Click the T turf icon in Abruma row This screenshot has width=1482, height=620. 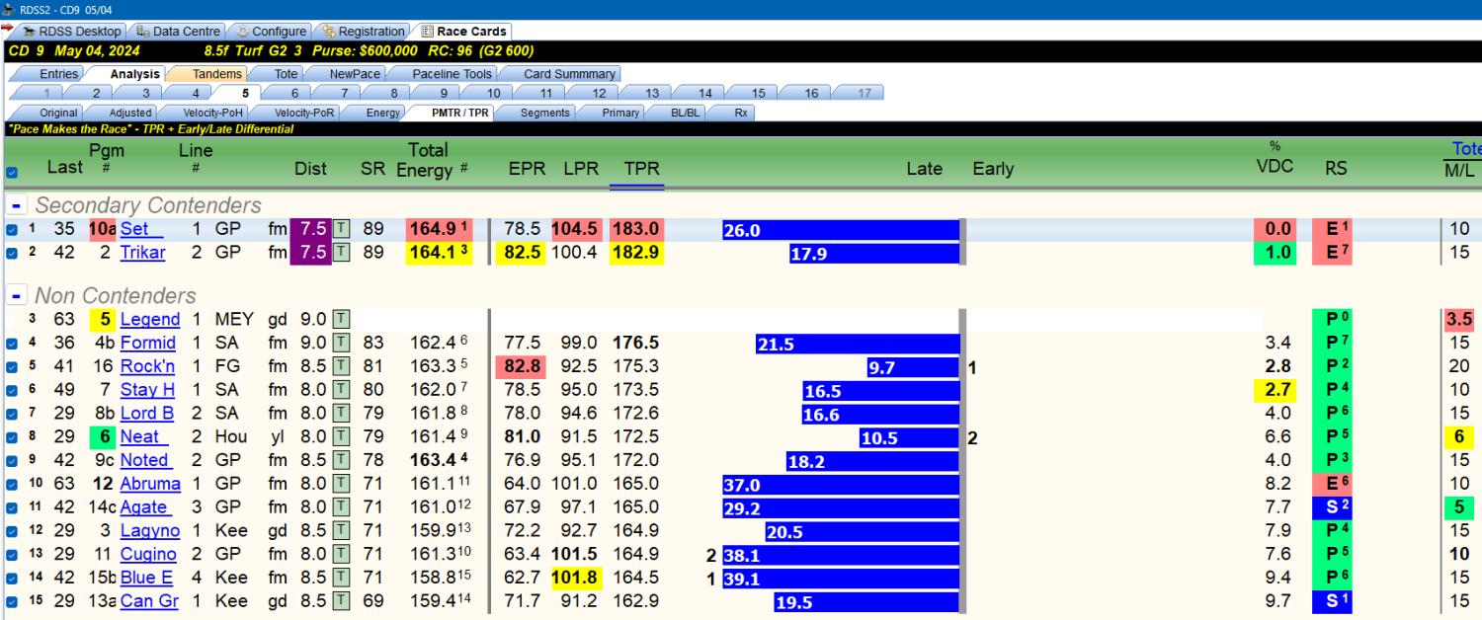coord(341,484)
